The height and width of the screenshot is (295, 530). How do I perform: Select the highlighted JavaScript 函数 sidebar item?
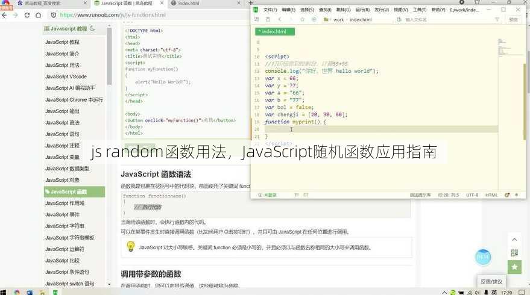[74, 191]
